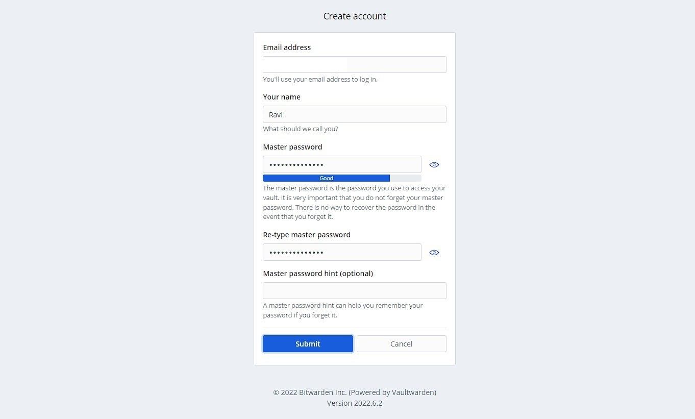
Task: Show the master password with eye icon
Action: click(434, 165)
